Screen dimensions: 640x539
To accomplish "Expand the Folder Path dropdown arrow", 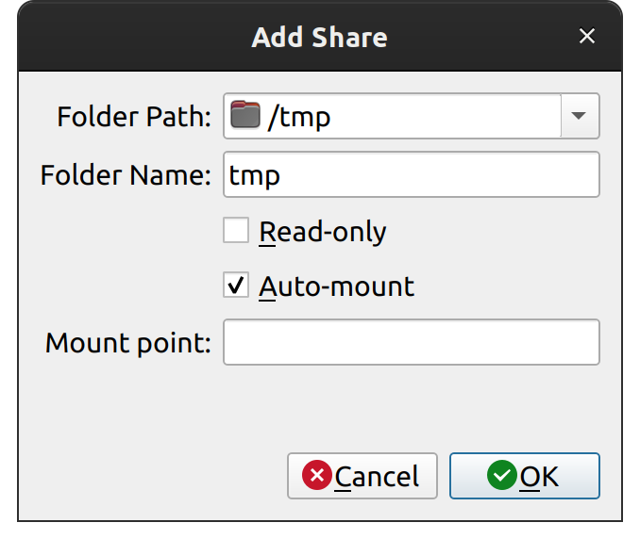I will pyautogui.click(x=580, y=117).
